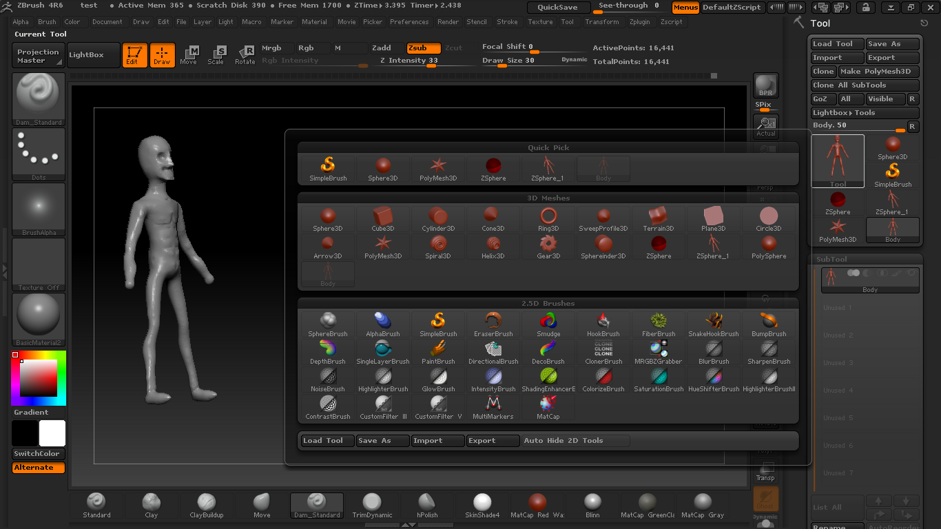Image resolution: width=941 pixels, height=529 pixels.
Task: Select the Body subtool row
Action: tap(870, 280)
